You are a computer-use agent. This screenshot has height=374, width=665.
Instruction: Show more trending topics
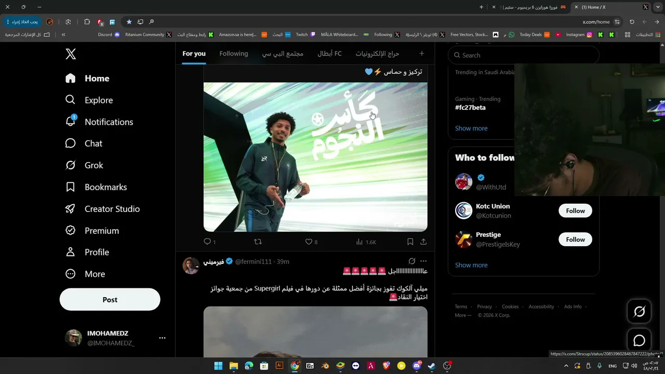[471, 128]
